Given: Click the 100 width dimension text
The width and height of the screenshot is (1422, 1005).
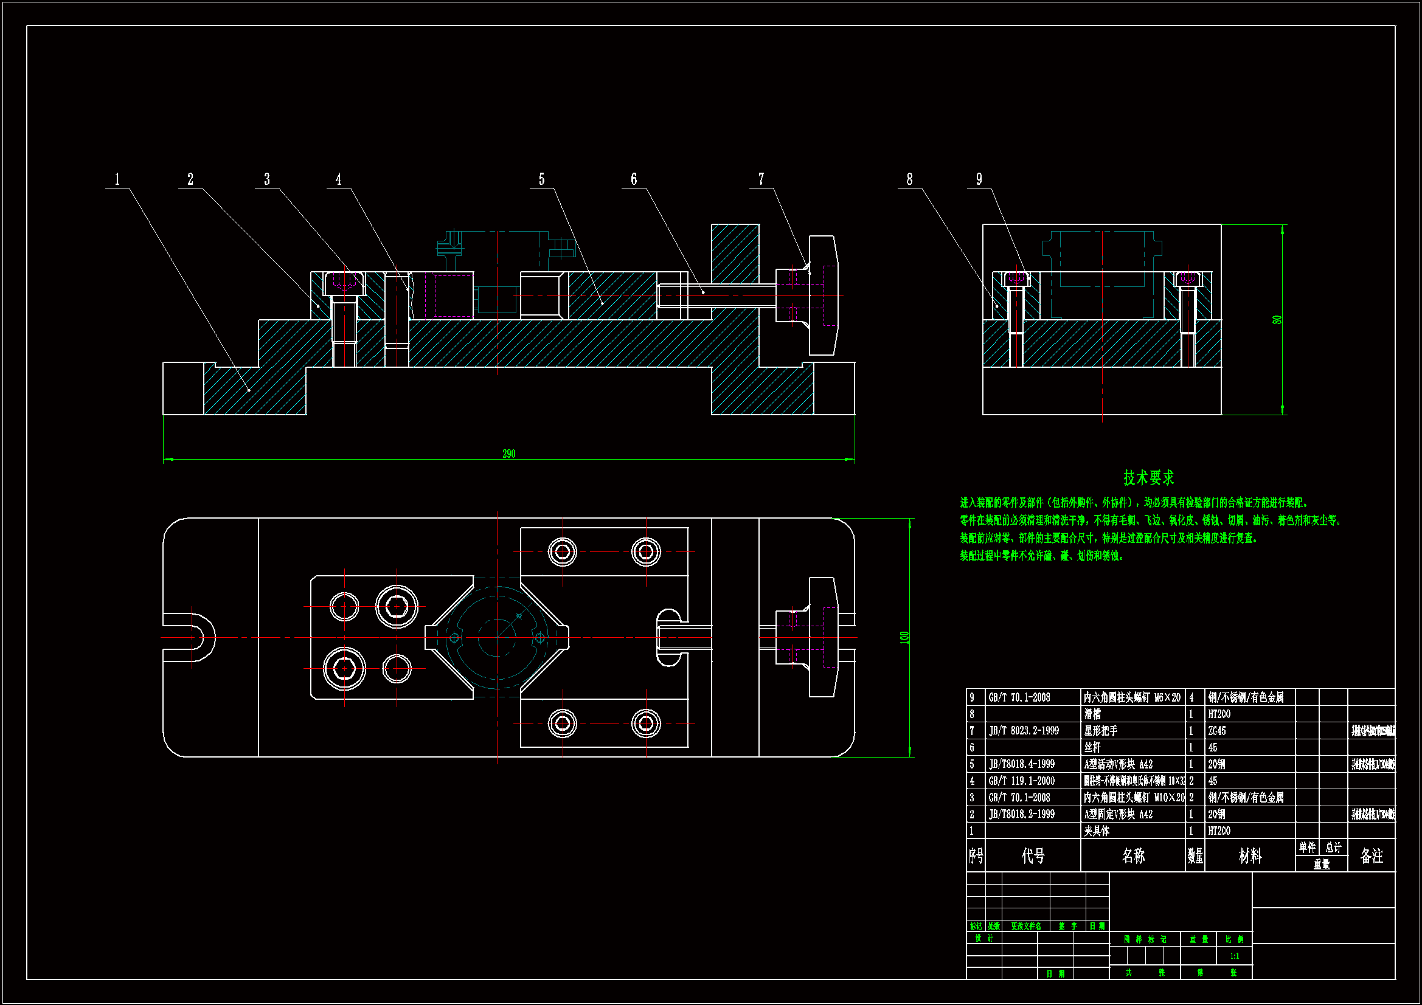Looking at the screenshot, I should (x=904, y=637).
